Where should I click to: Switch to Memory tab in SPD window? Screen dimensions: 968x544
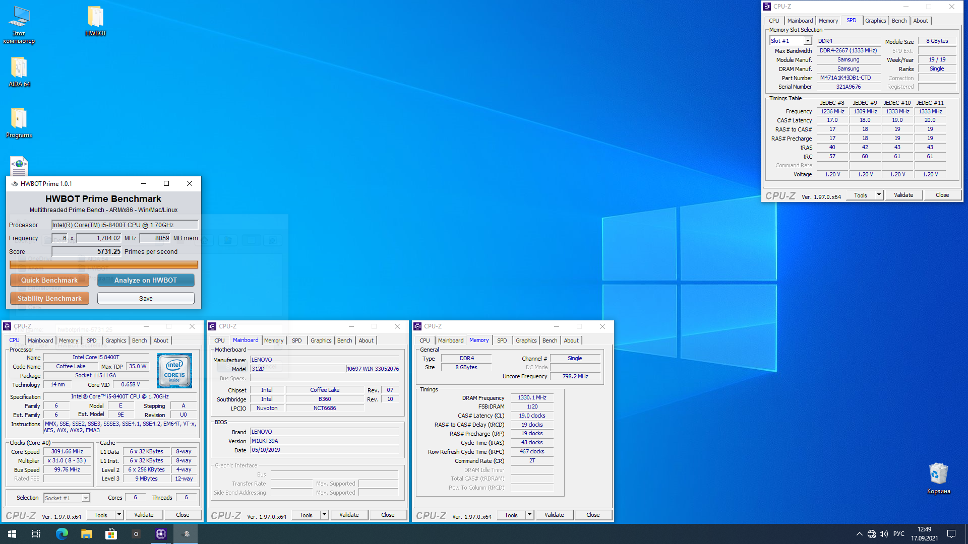click(828, 21)
